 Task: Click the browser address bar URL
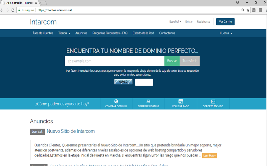pyautogui.click(x=55, y=10)
